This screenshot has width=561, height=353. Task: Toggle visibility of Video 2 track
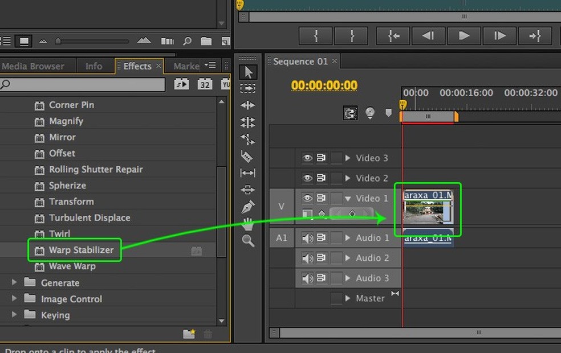pos(307,178)
